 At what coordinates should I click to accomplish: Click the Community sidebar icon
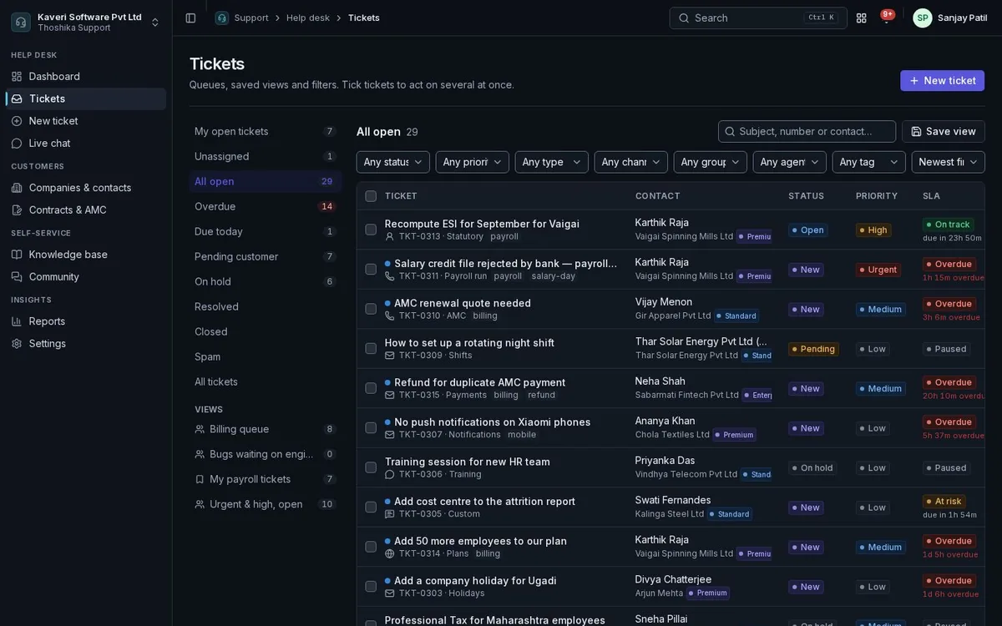pyautogui.click(x=17, y=276)
